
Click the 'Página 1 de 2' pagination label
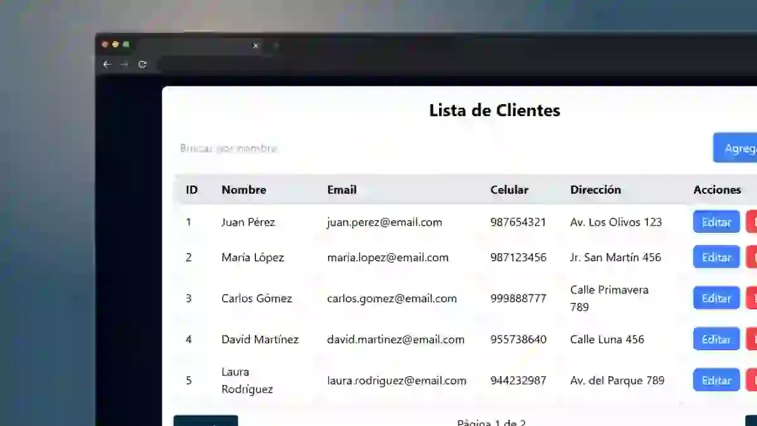491,423
